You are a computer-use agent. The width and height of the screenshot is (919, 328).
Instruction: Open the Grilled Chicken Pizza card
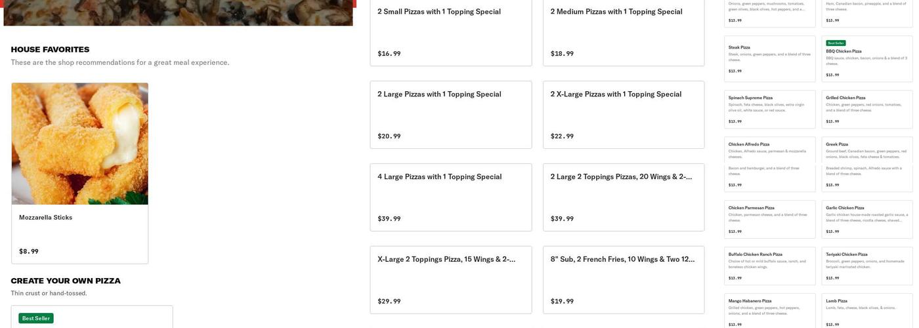pyautogui.click(x=866, y=109)
